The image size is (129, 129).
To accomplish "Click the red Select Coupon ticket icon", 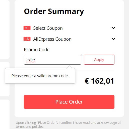I will pyautogui.click(x=27, y=28).
